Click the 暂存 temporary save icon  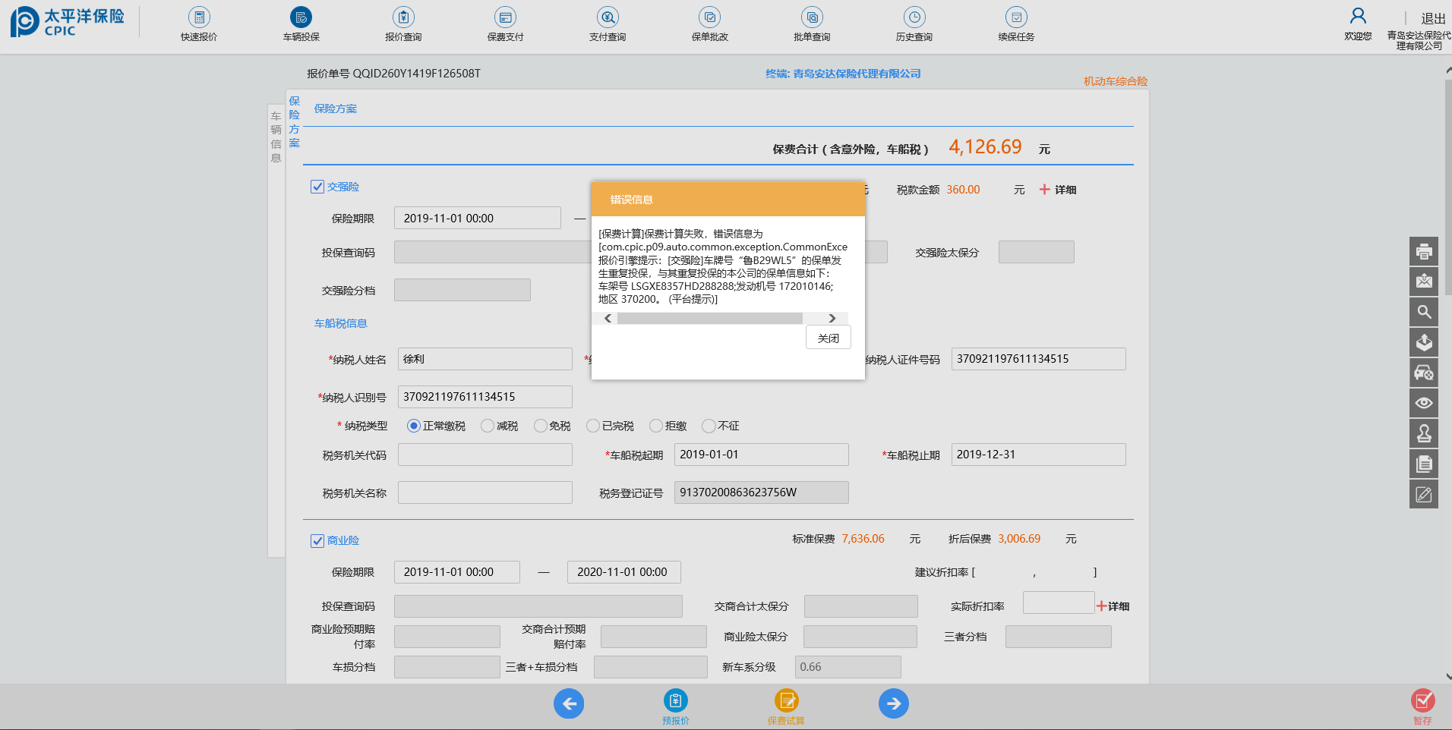pos(1422,702)
